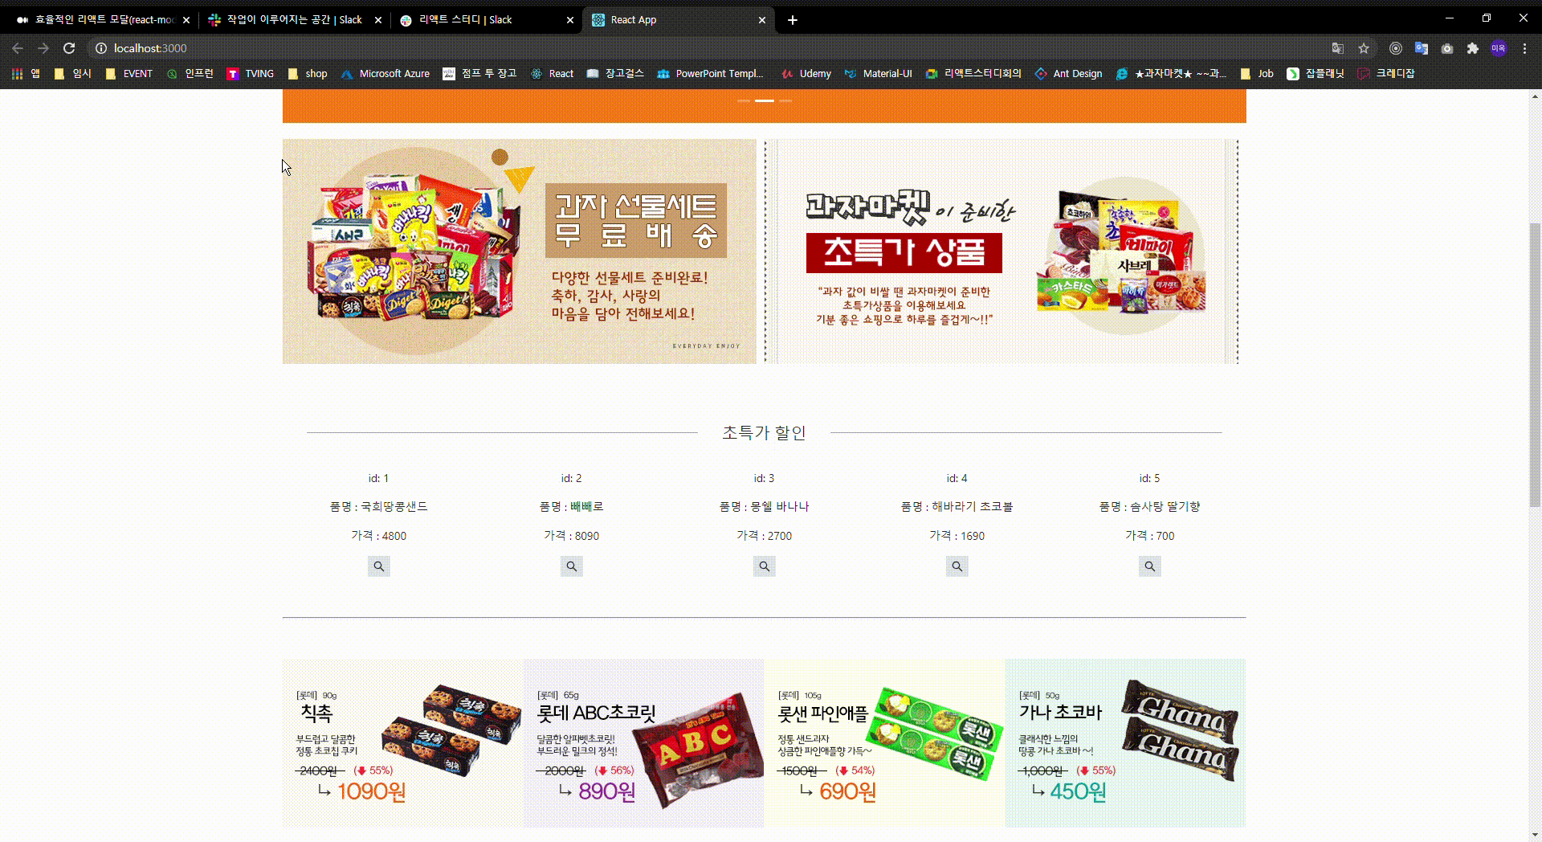The image size is (1542, 842).
Task: Open the 점프 투 장고 bookmark
Action: tap(479, 73)
